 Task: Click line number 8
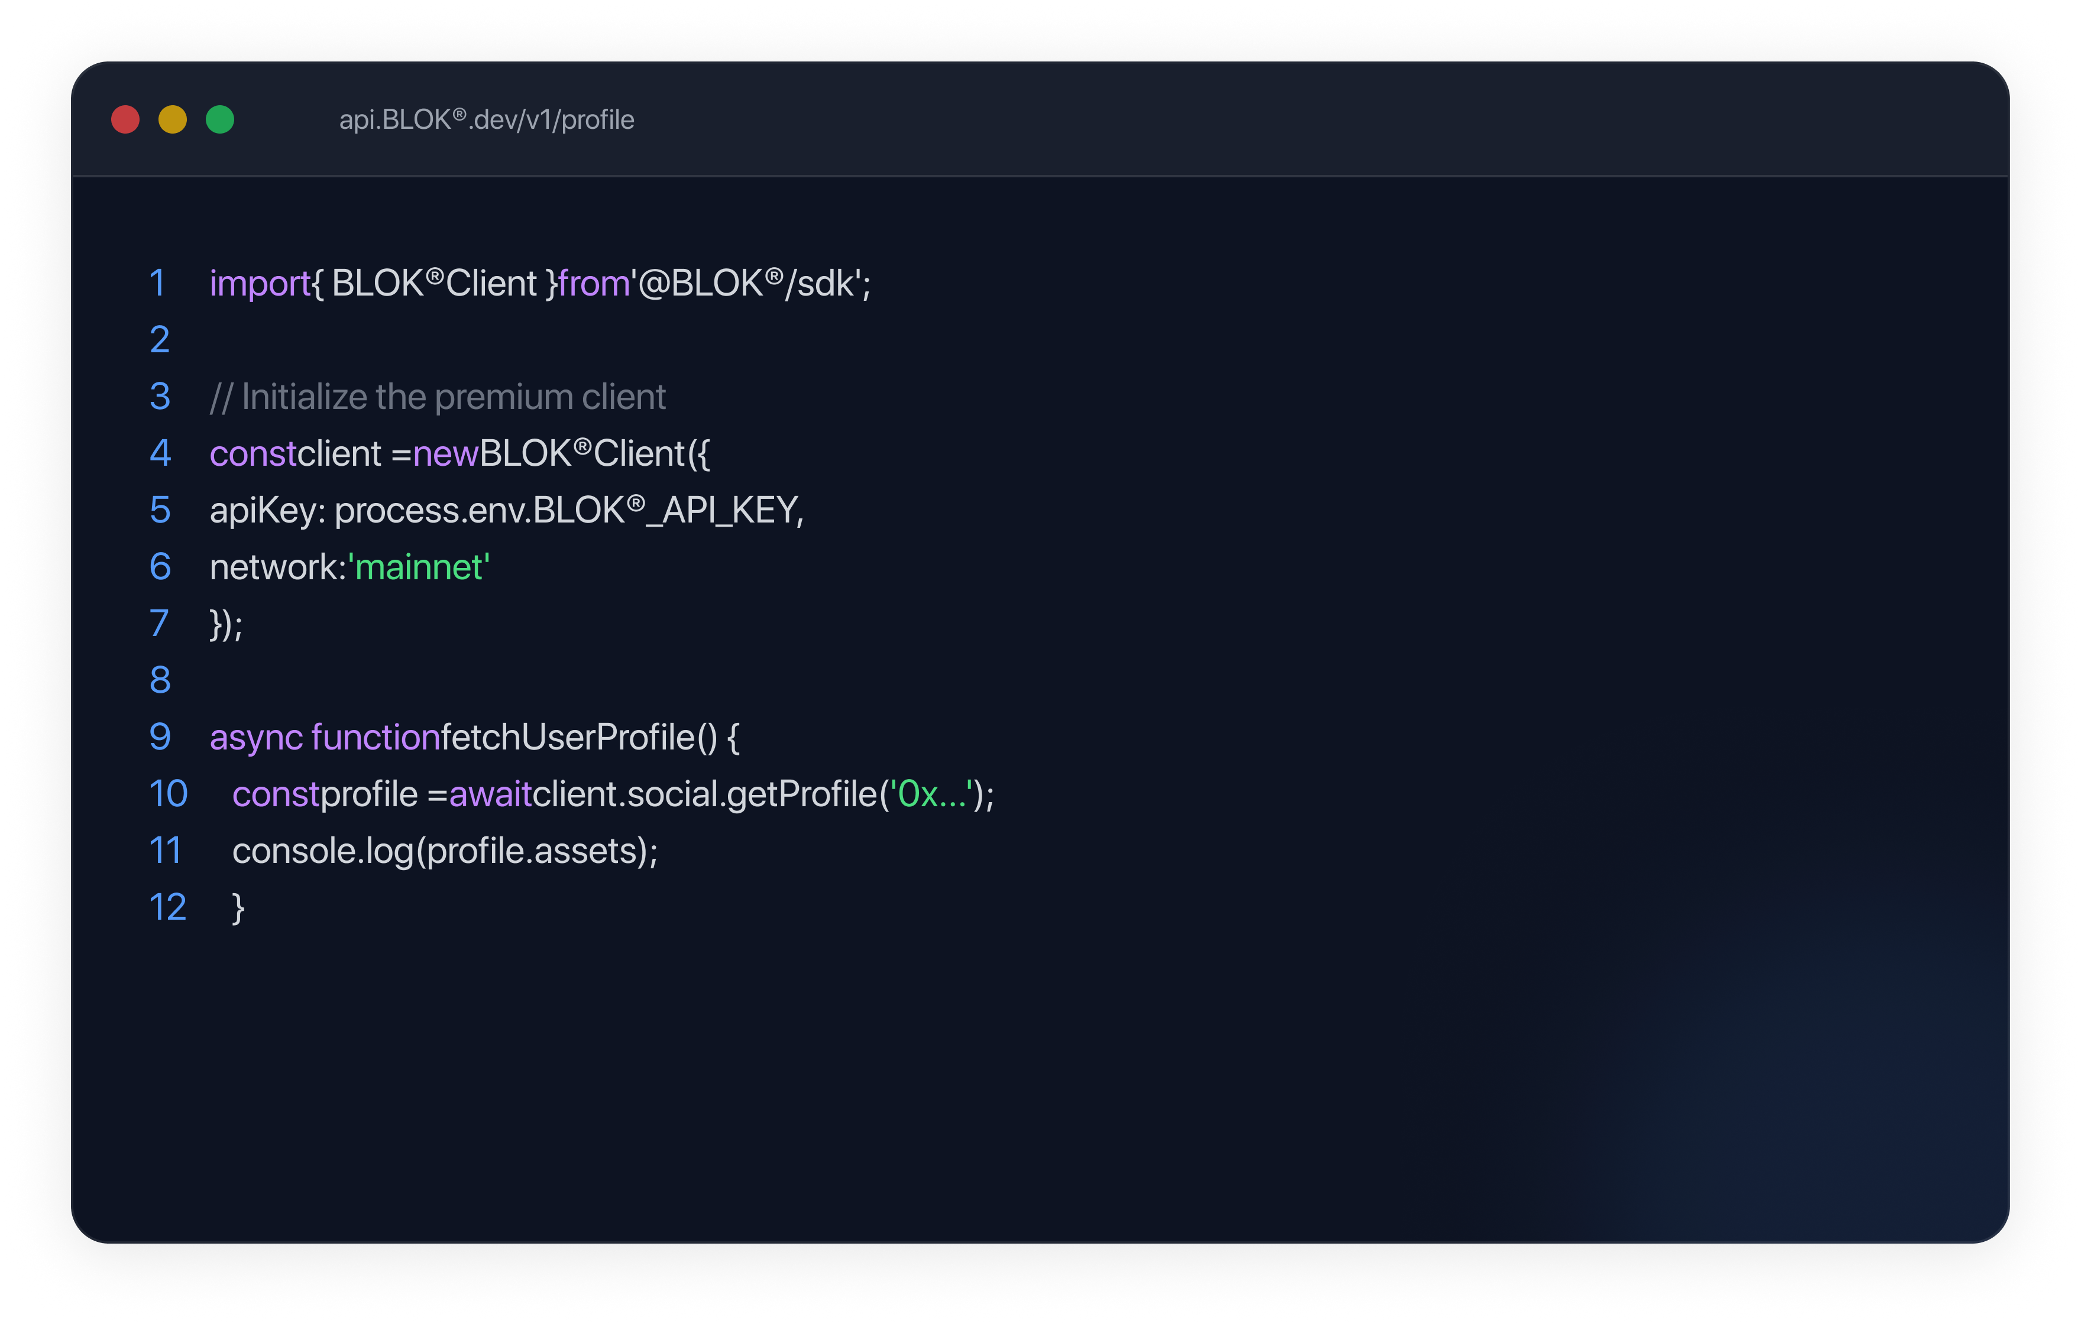click(x=160, y=680)
